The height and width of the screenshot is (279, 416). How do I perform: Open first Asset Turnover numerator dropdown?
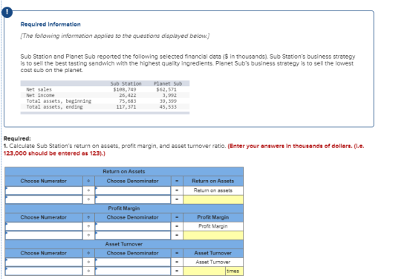tap(44, 262)
